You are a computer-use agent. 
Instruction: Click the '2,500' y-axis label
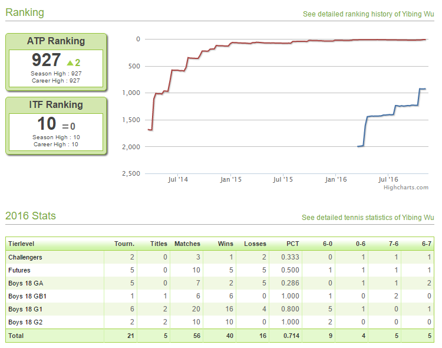click(131, 173)
